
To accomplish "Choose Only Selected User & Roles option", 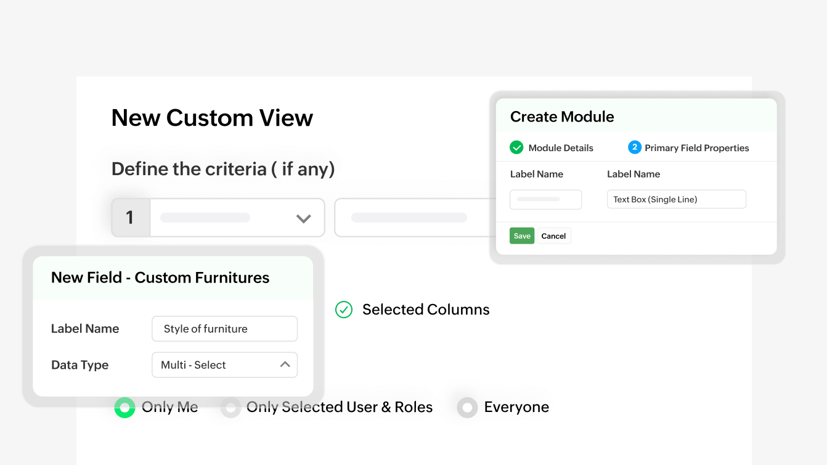I will tap(231, 408).
